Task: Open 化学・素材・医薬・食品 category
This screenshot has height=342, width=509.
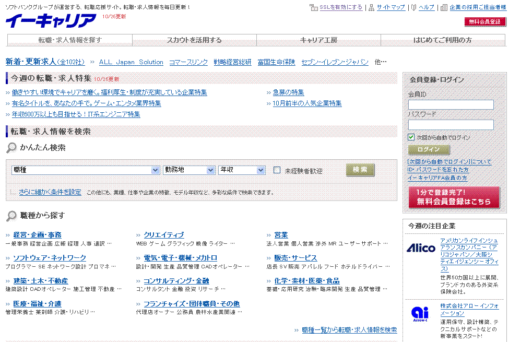Action: (307, 281)
